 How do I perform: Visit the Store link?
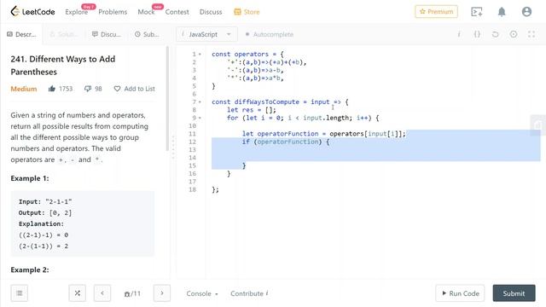(247, 12)
